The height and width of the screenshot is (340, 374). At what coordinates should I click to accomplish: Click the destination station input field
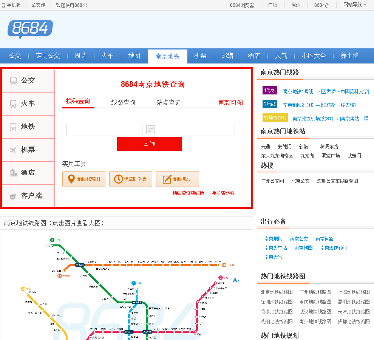tap(197, 130)
